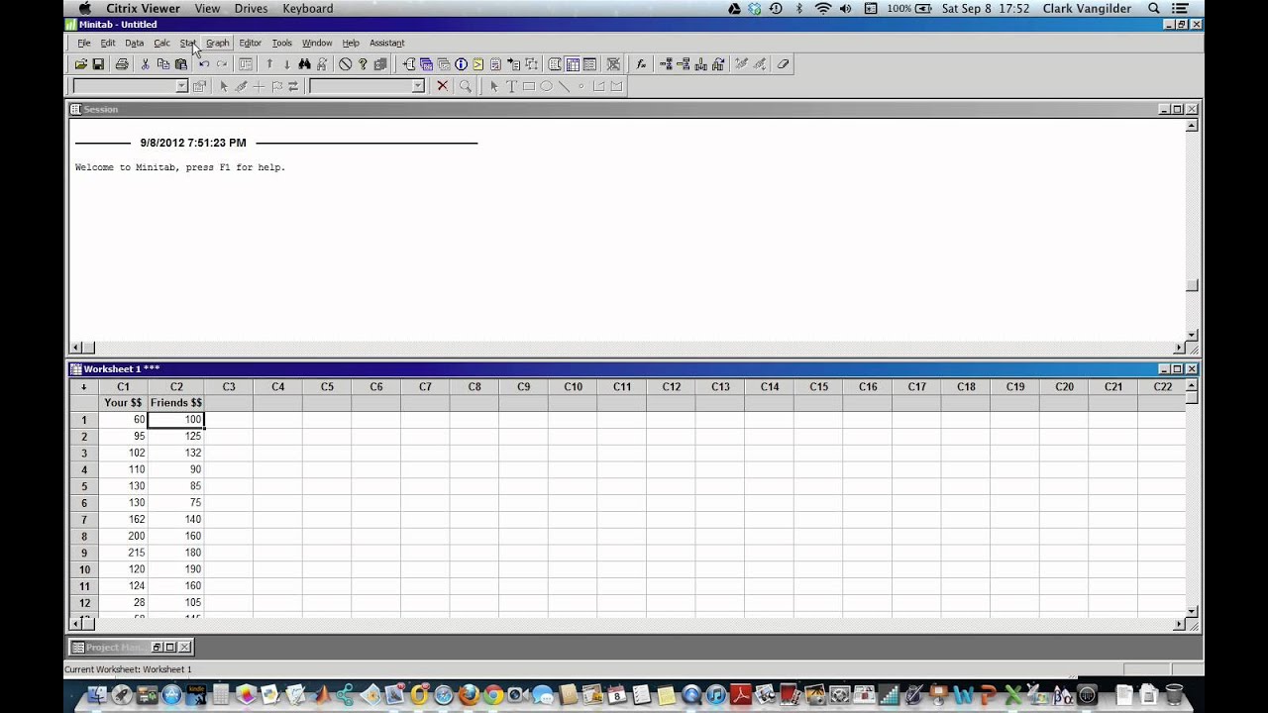Click the Wi-Fi icon in menu bar

point(822,8)
